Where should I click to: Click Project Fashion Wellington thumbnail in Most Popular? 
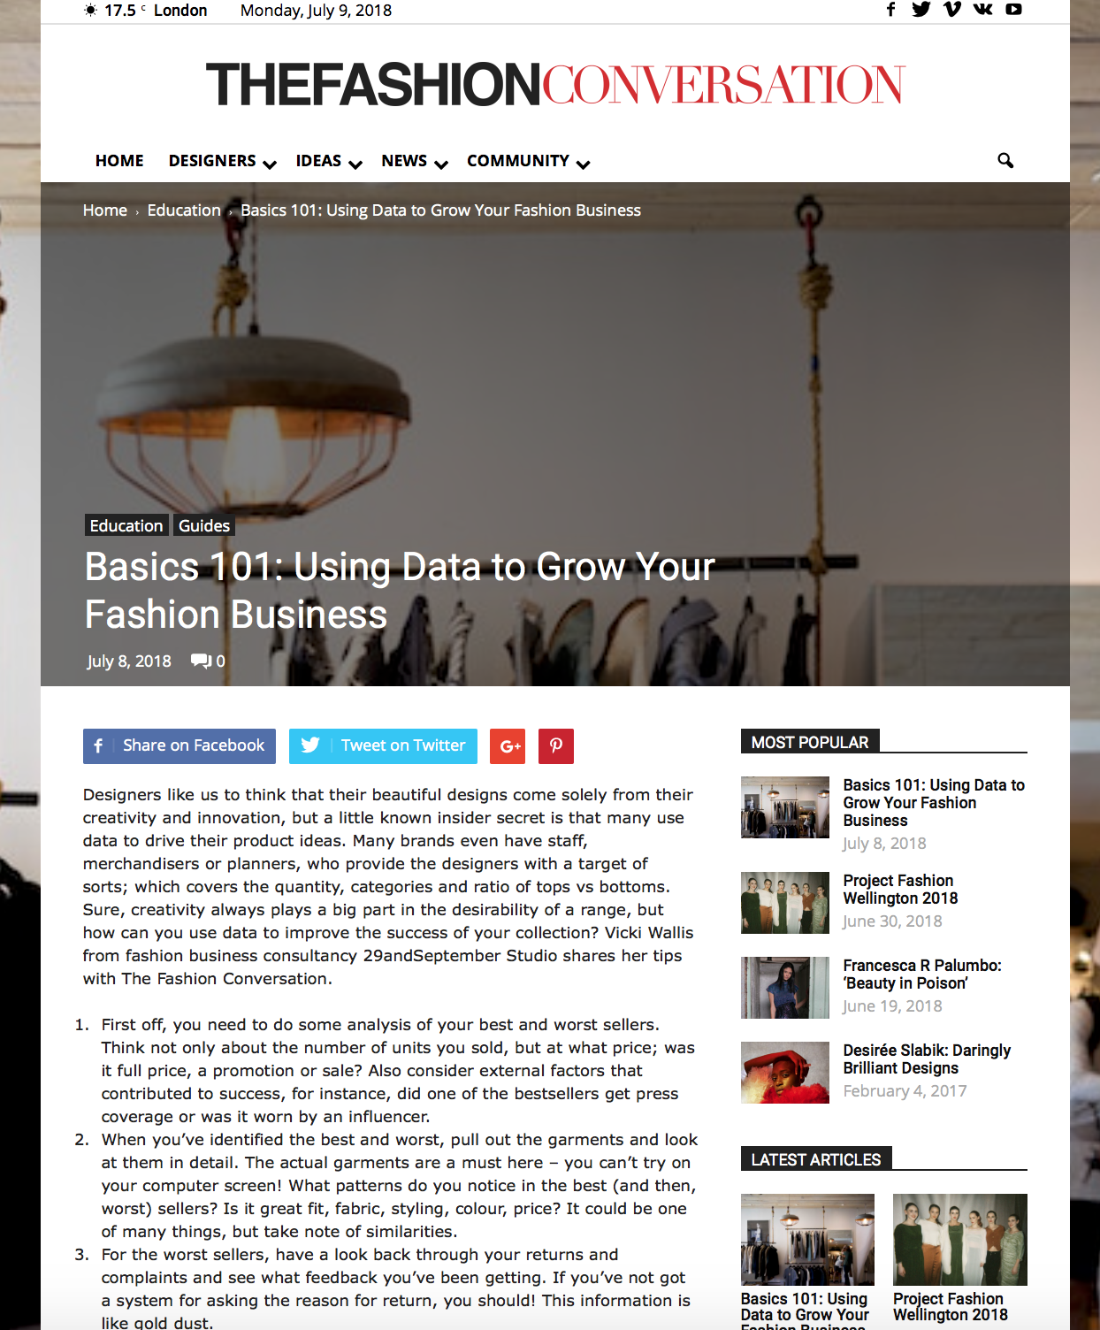[785, 903]
